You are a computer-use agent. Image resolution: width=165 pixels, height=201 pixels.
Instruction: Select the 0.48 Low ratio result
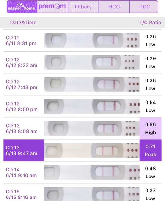150,172
